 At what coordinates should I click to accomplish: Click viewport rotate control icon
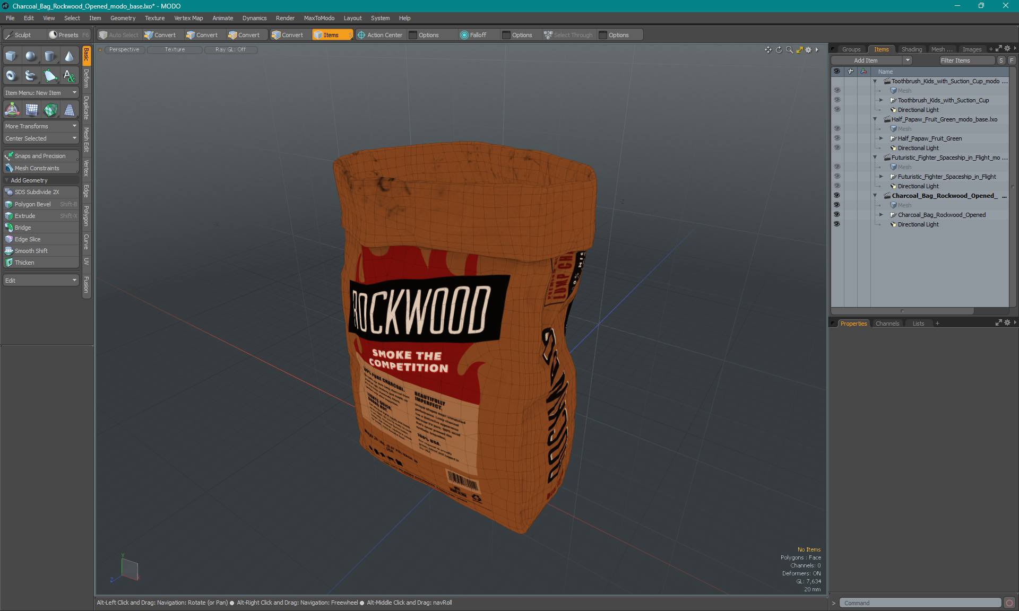pyautogui.click(x=779, y=50)
